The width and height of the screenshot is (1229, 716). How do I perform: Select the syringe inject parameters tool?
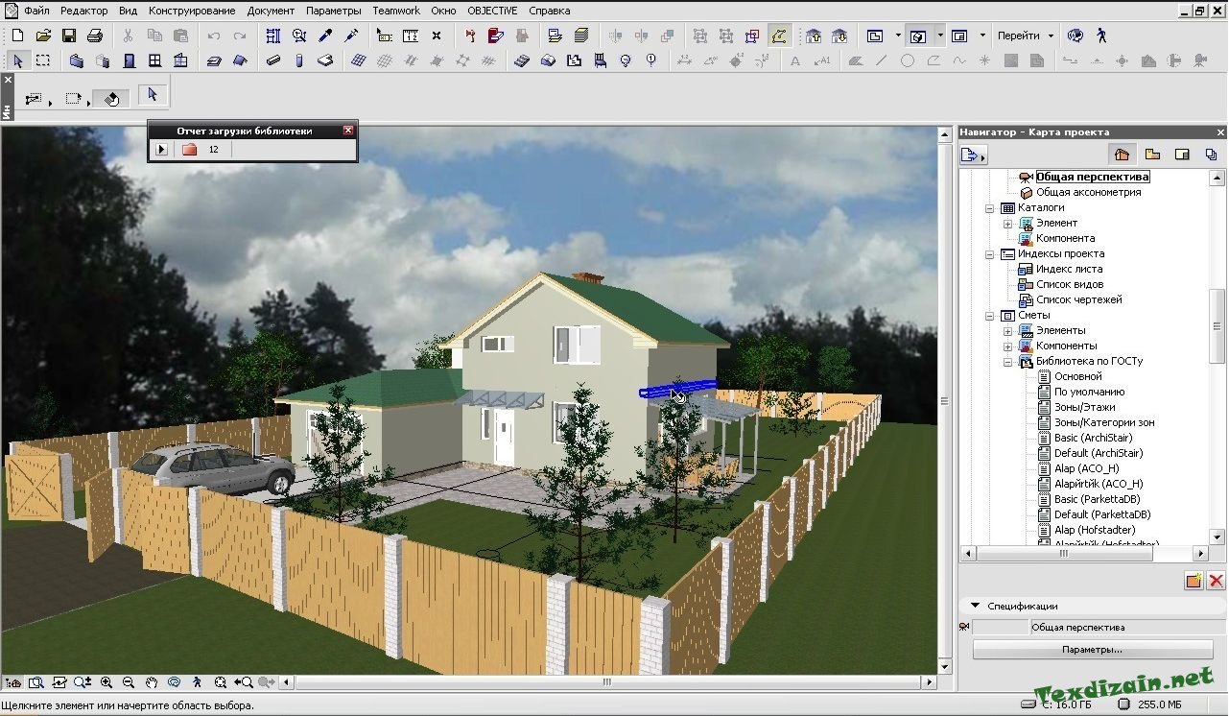(351, 36)
